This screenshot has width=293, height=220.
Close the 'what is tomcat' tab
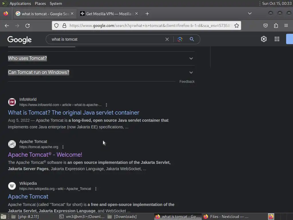72,13
